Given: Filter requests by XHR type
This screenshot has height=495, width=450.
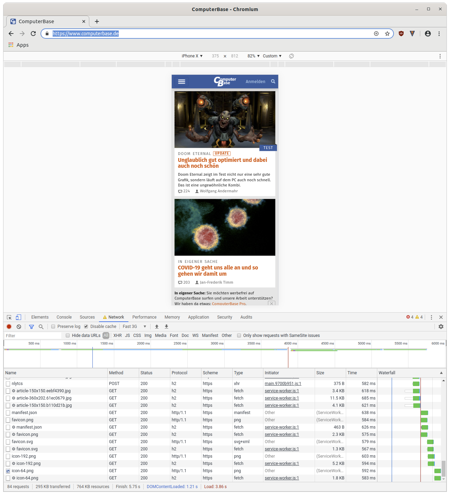Looking at the screenshot, I should pyautogui.click(x=118, y=336).
